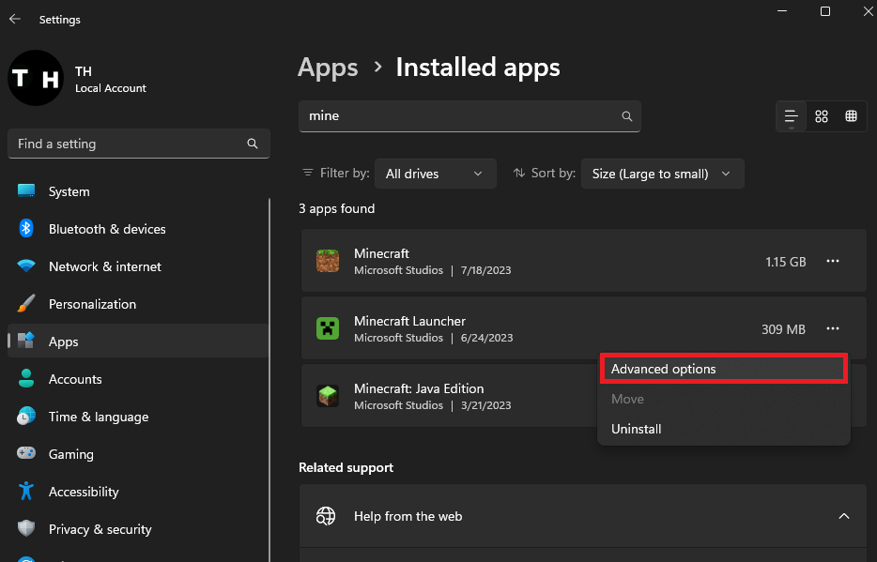
Task: Choose Advanced options from the context menu
Action: (724, 369)
